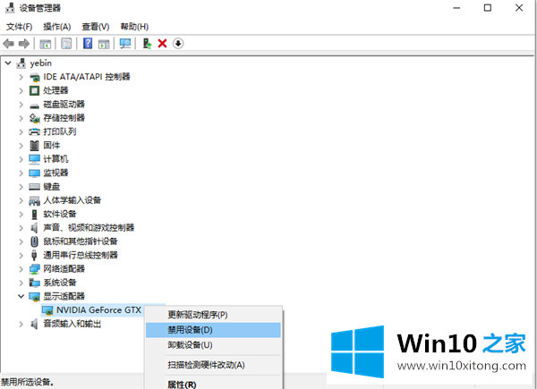Expand the 网络适配器 node
Screen dimensions: 537x389
pyautogui.click(x=21, y=269)
